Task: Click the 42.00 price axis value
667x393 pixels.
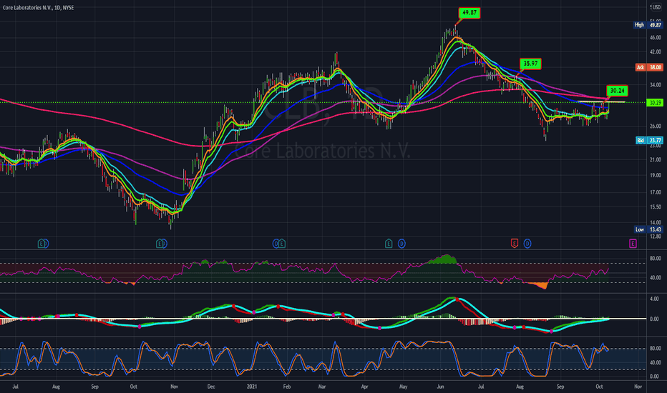Action: pos(655,52)
